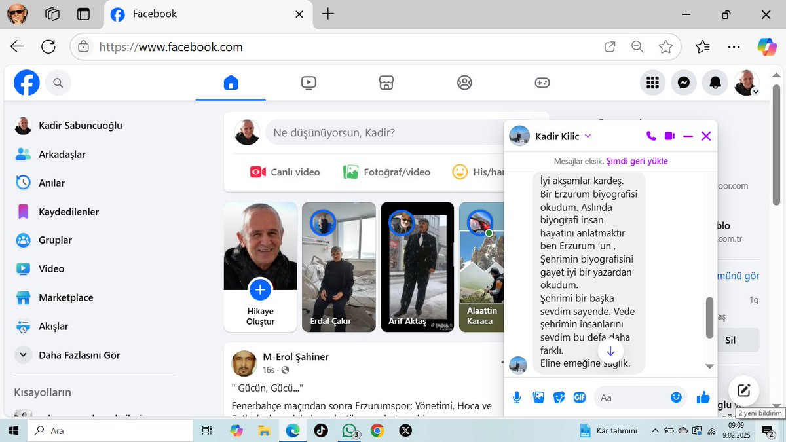Start a Canlı video
This screenshot has height=442, width=786.
[x=285, y=172]
